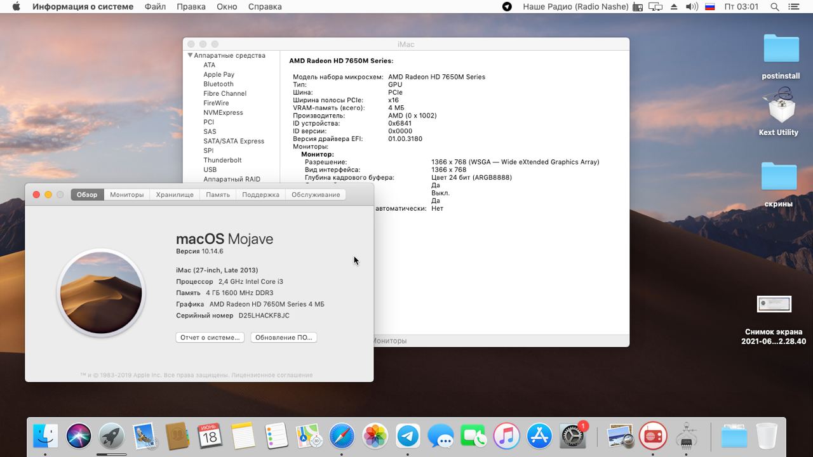The height and width of the screenshot is (457, 813).
Task: Open Spotlight search magnifier
Action: click(775, 6)
